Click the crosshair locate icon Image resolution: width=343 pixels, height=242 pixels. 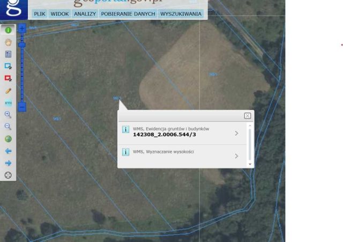point(8,175)
